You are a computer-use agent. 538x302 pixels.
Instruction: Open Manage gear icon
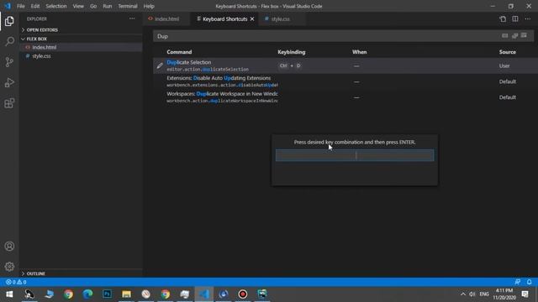pos(9,267)
